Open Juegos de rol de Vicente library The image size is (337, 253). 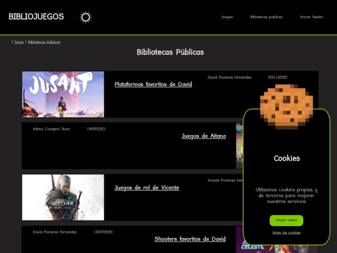point(147,187)
